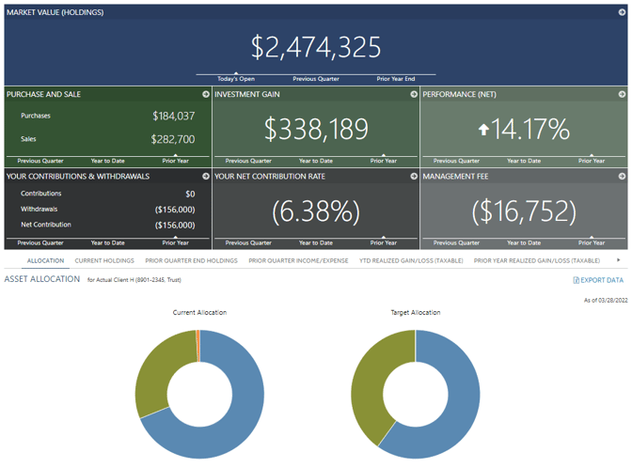This screenshot has height=468, width=632.
Task: Select Year to Date in Contributions & Withdrawals
Action: [107, 242]
